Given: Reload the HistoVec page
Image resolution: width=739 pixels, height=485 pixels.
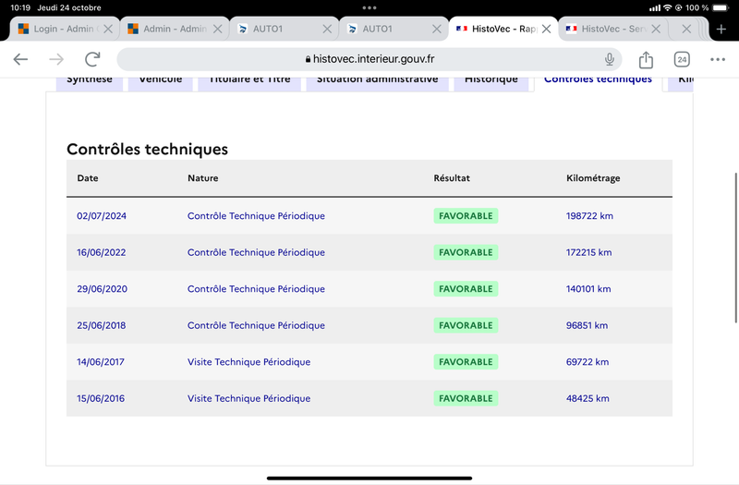Looking at the screenshot, I should [92, 59].
